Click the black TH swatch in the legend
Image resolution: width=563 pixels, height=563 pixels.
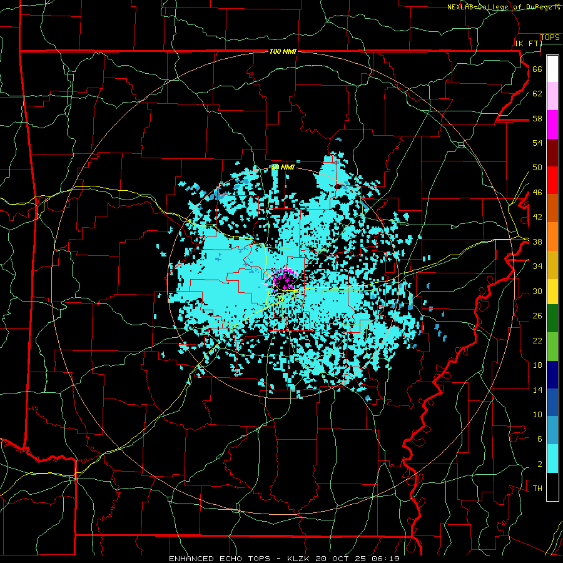pos(552,487)
